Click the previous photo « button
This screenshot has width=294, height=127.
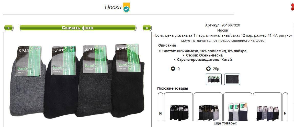(9, 28)
